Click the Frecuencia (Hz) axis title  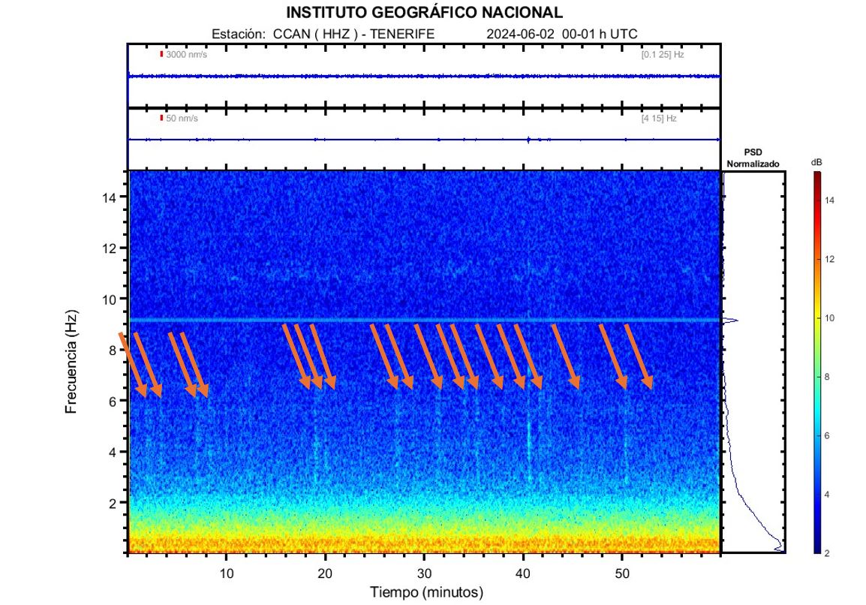tap(72, 362)
